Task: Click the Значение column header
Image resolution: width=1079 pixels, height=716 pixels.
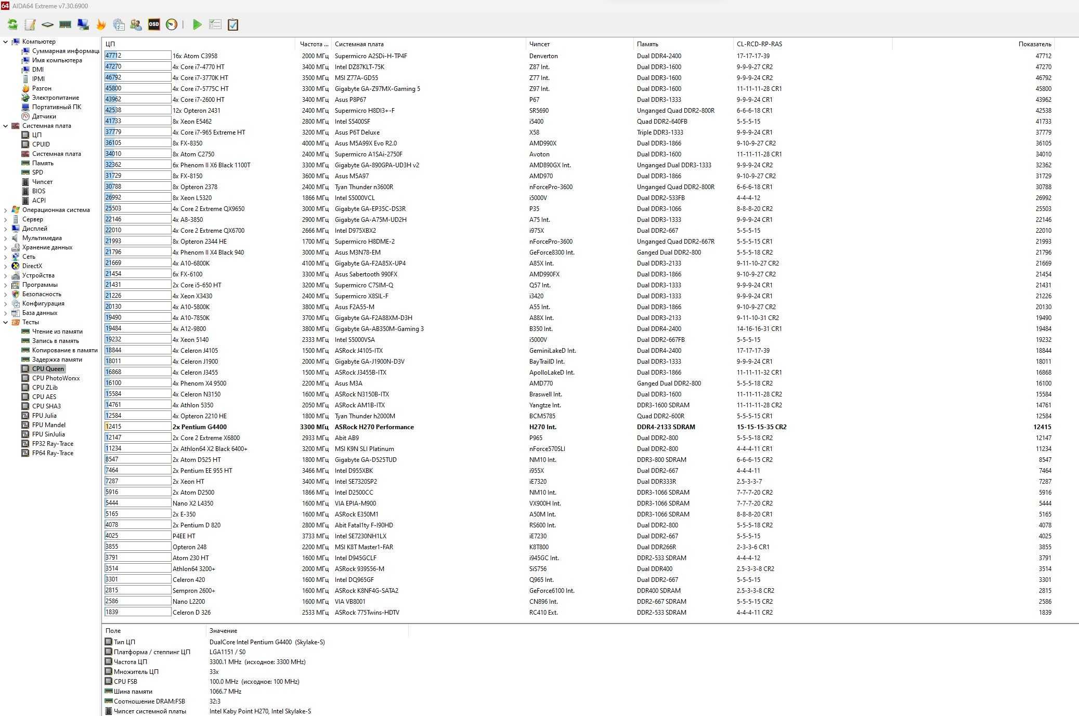Action: pos(307,631)
